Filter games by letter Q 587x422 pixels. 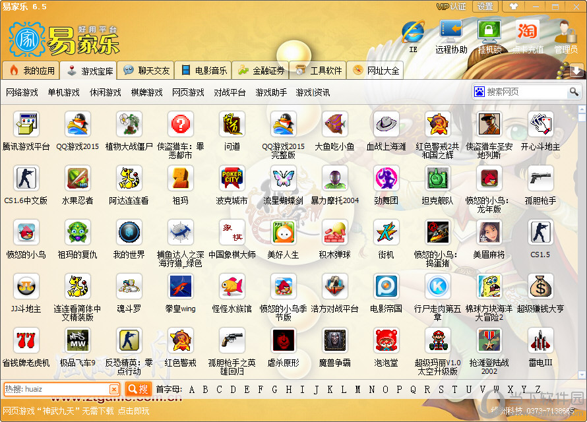pos(413,390)
